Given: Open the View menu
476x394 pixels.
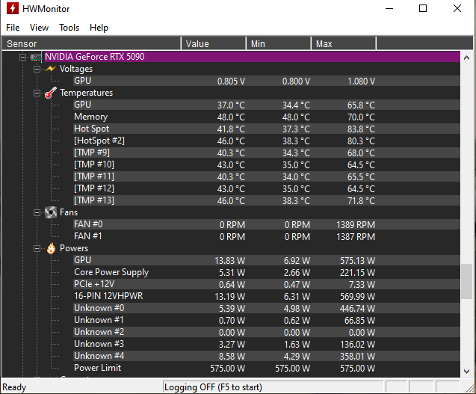Looking at the screenshot, I should 39,28.
